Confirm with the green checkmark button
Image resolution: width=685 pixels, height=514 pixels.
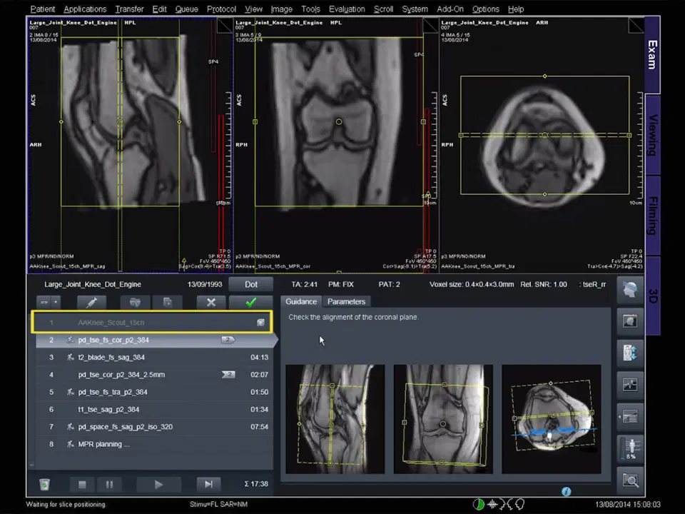click(x=250, y=303)
